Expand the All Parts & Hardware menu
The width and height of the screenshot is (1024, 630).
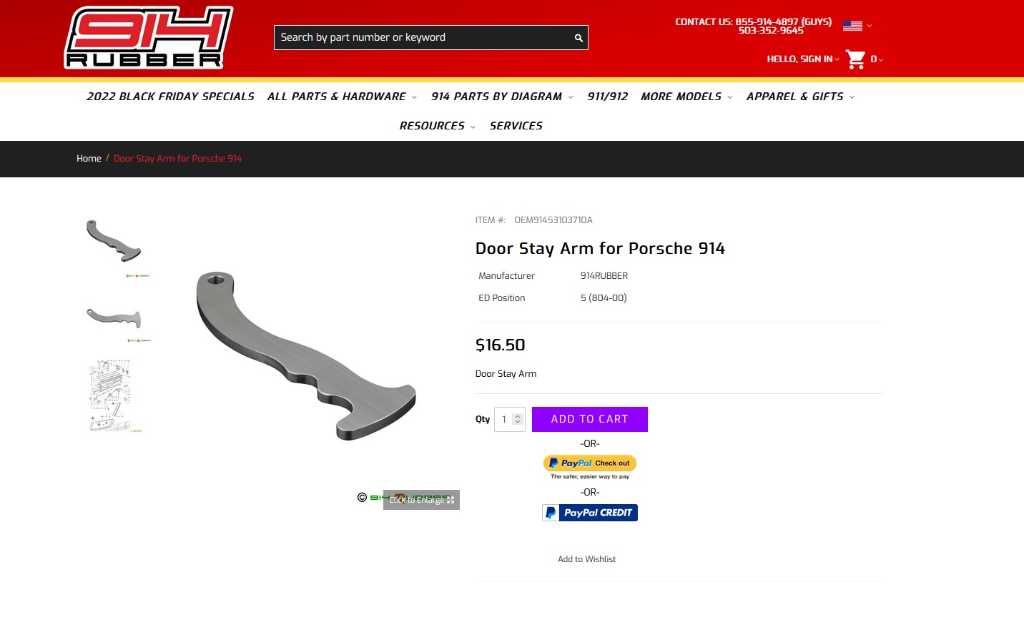tap(342, 97)
